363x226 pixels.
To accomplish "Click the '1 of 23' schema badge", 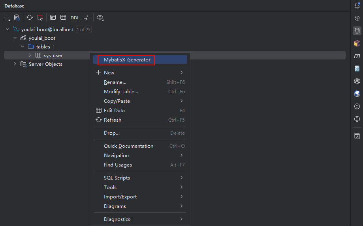I will point(83,30).
